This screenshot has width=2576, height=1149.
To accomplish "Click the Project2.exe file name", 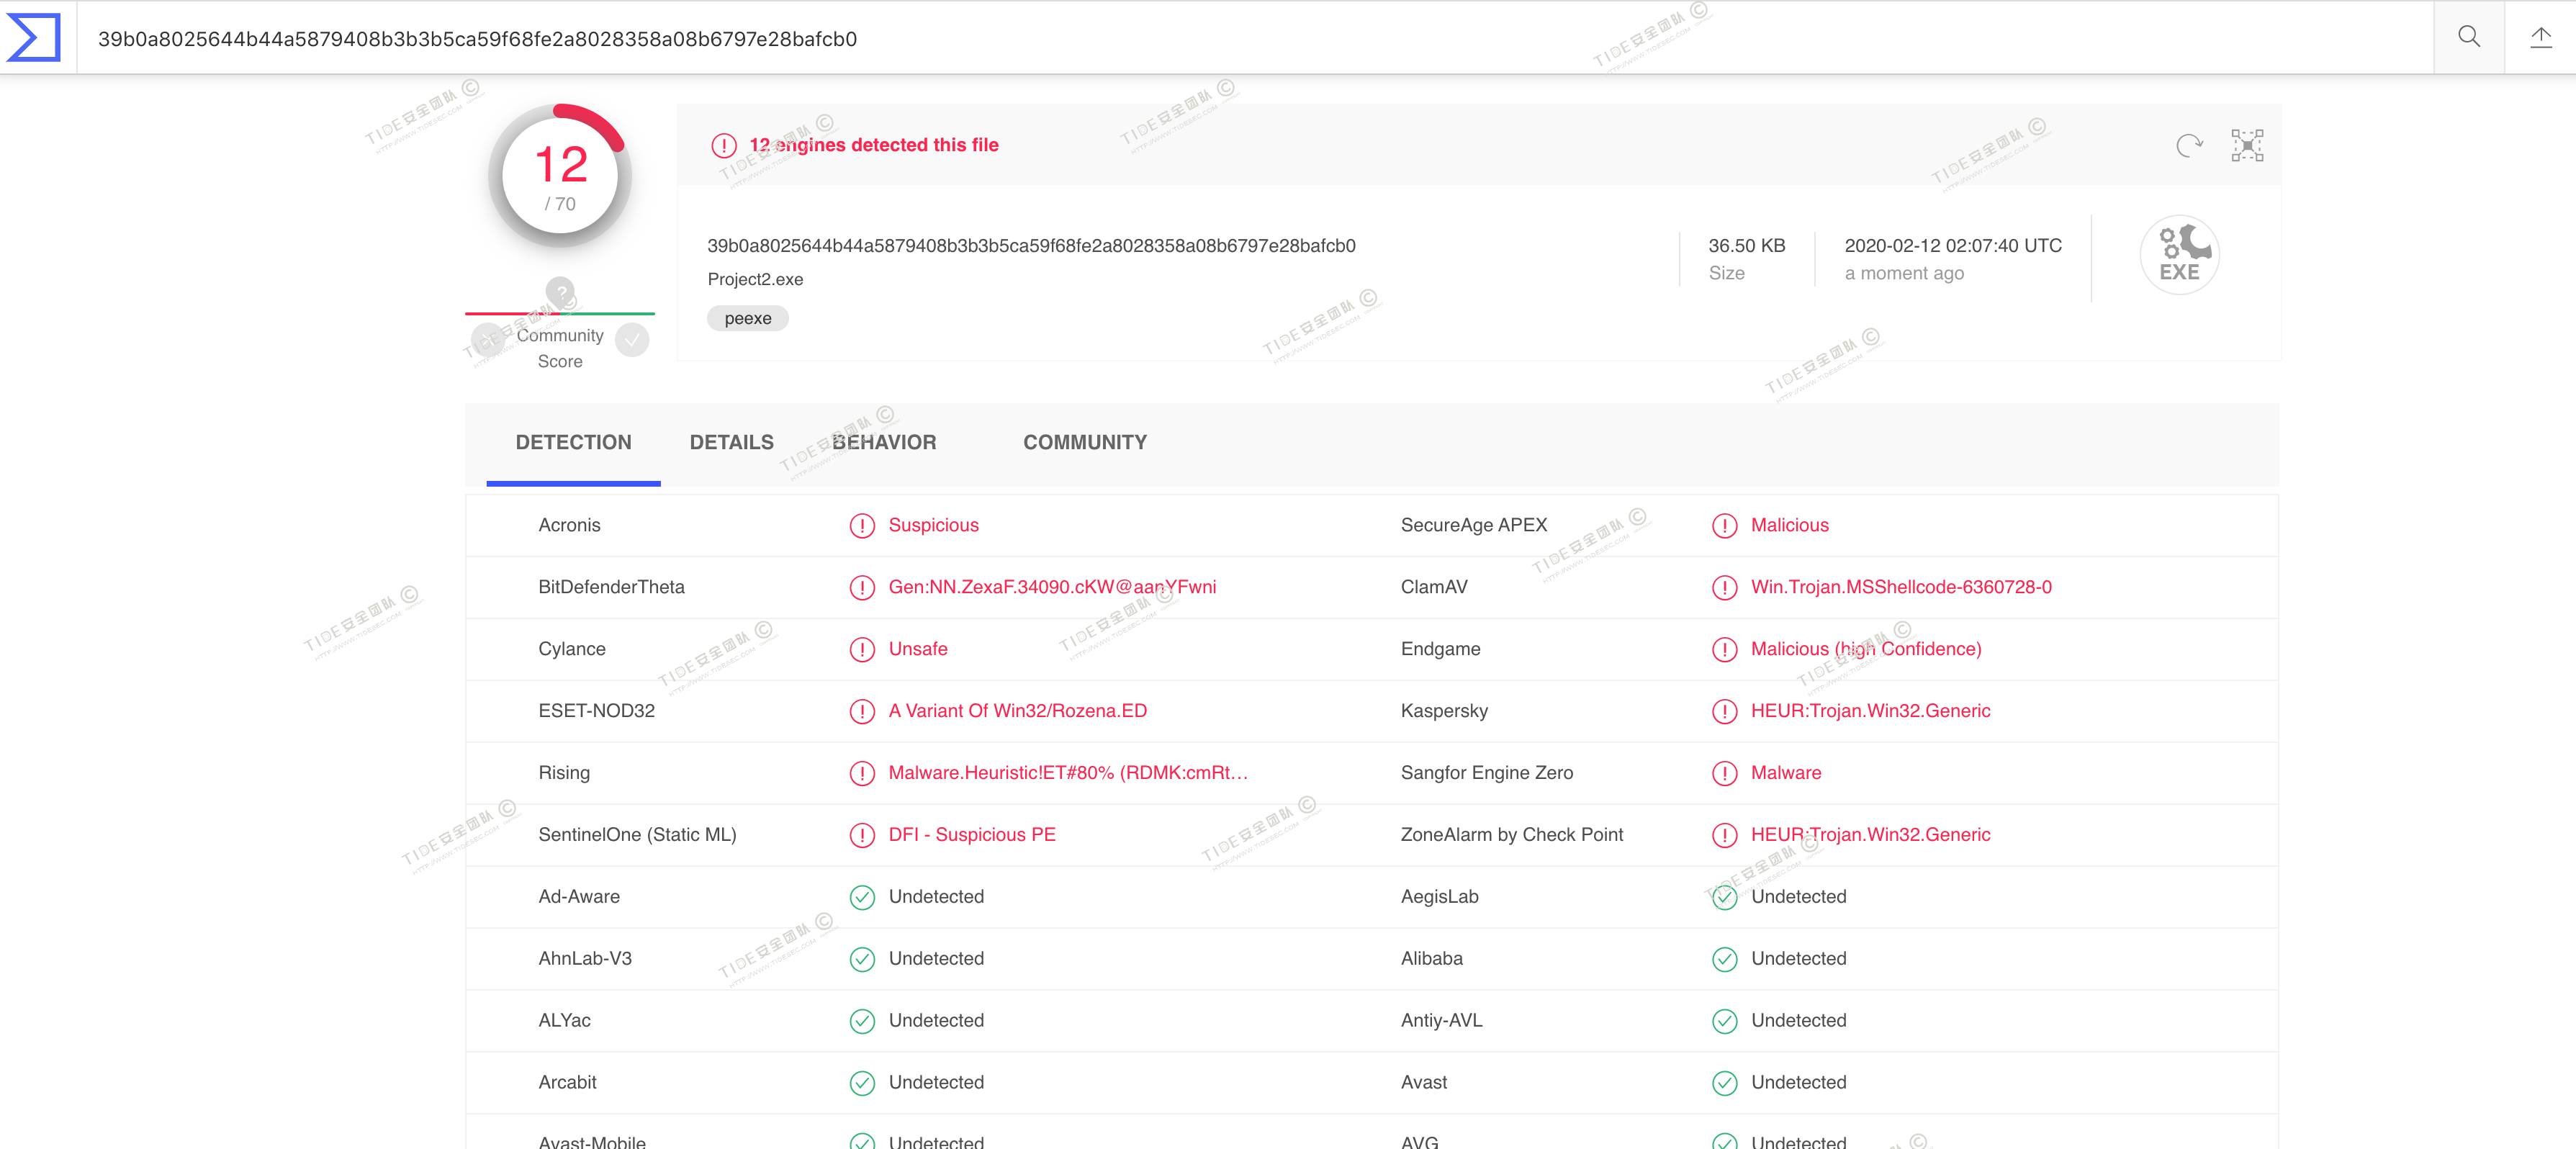I will tap(755, 279).
